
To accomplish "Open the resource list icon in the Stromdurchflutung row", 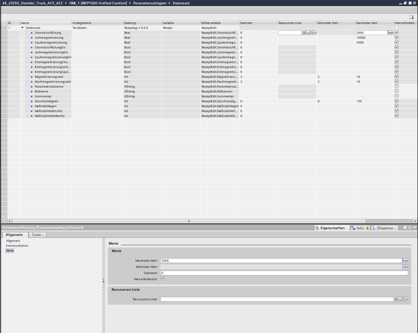I will [x=304, y=33].
